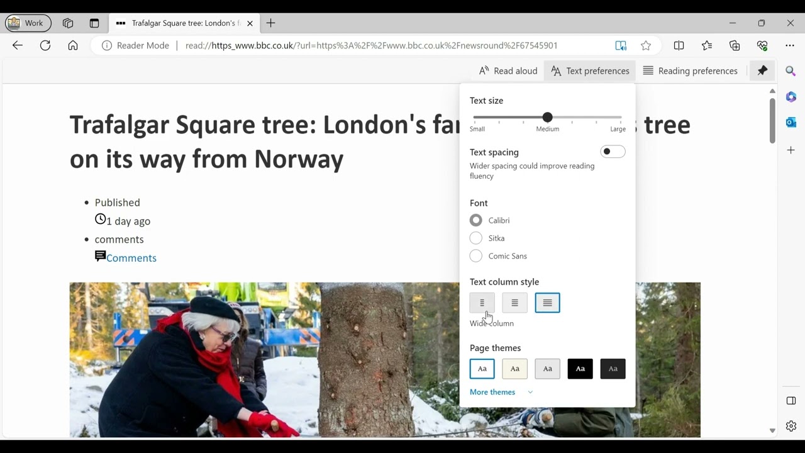Enable the Text spacing toggle

(x=613, y=152)
